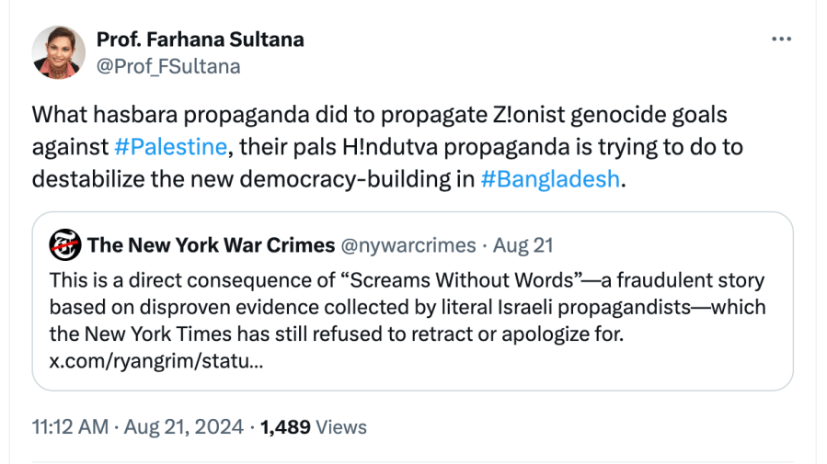The image size is (827, 464).
Task: Click the word "hasbara" in the tweet
Action: (128, 115)
